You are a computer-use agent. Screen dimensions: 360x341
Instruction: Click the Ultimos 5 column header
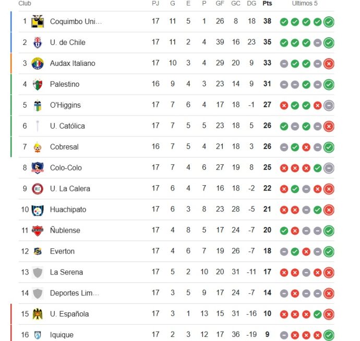click(x=305, y=3)
